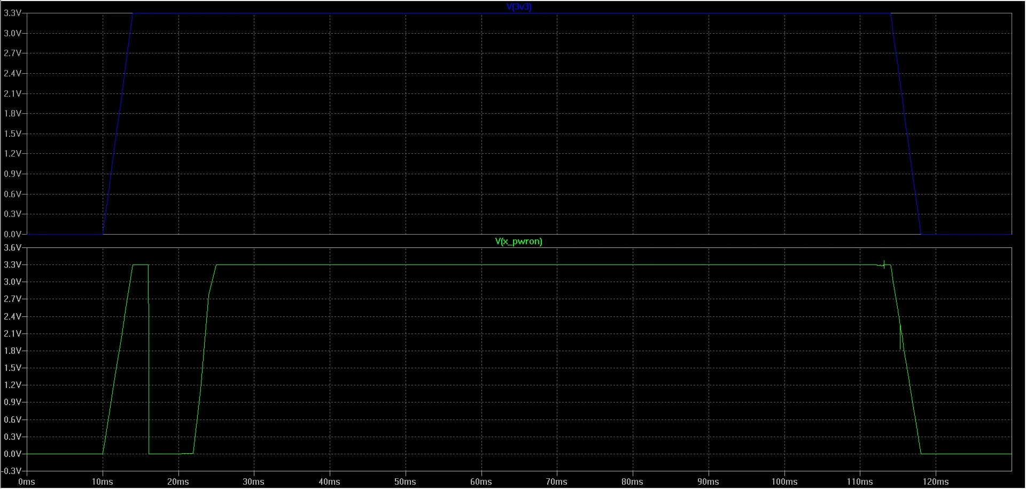1026x489 pixels.
Task: Click the blue trace falling edge in upper pane
Action: point(906,124)
